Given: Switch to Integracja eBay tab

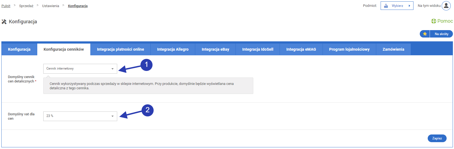Looking at the screenshot, I should tap(215, 50).
